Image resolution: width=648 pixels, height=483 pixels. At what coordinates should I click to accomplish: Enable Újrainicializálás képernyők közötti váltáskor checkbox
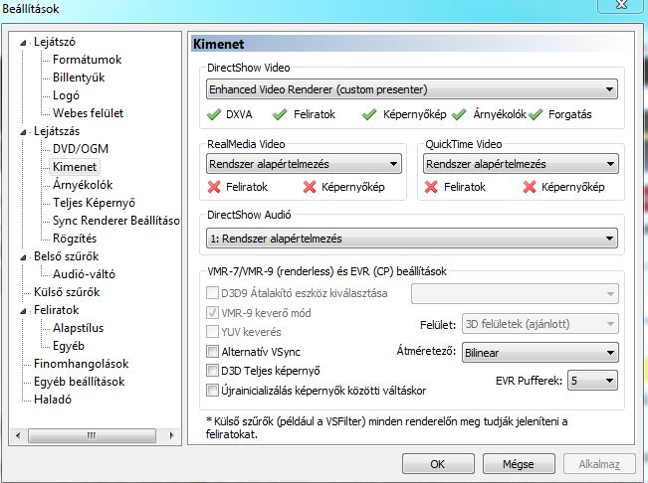click(212, 391)
